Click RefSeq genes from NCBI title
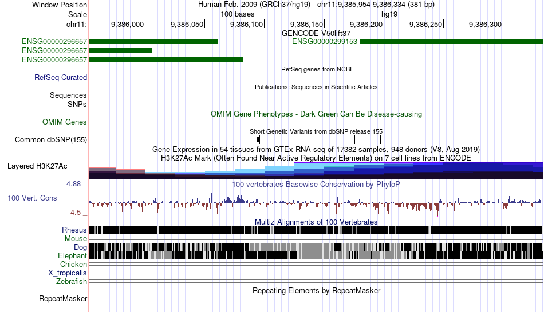Viewport: 544px width, 312px height. click(316, 69)
